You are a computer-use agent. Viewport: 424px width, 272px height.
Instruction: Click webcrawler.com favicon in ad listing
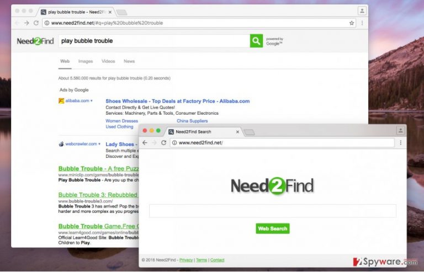pos(61,144)
